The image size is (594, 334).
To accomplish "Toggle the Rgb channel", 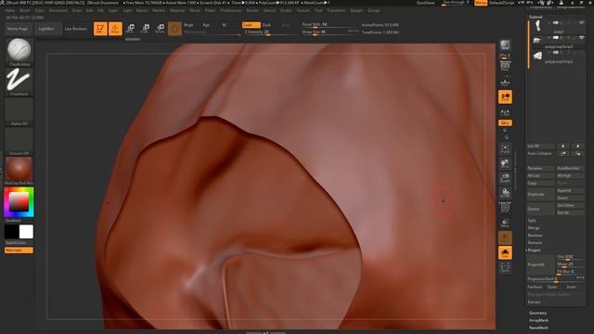I will coord(206,25).
